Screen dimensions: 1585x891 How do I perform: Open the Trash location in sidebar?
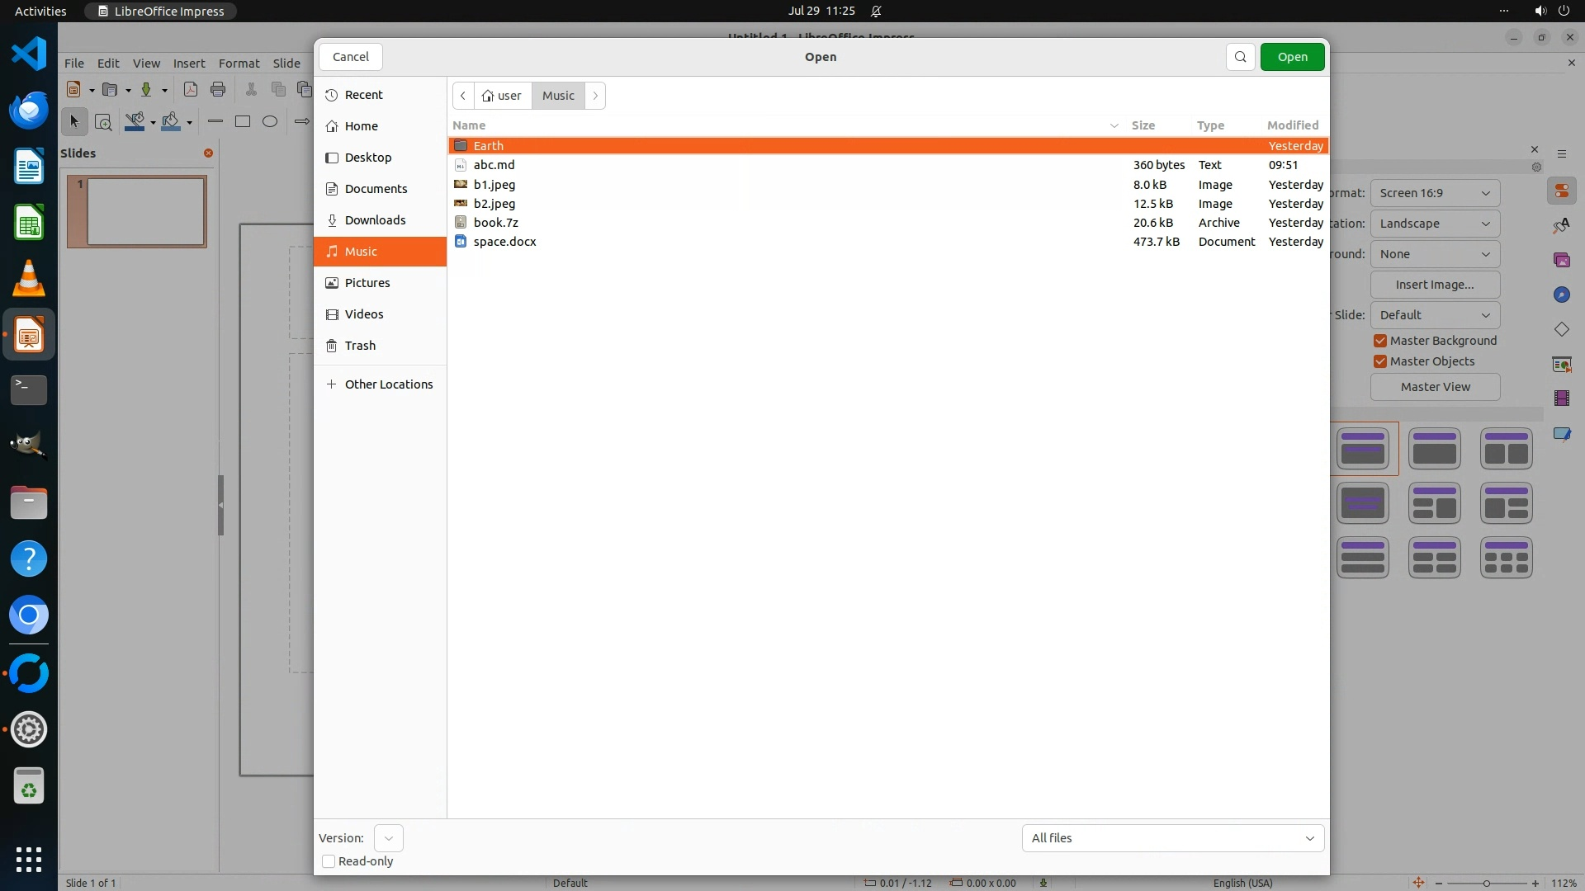[360, 346]
